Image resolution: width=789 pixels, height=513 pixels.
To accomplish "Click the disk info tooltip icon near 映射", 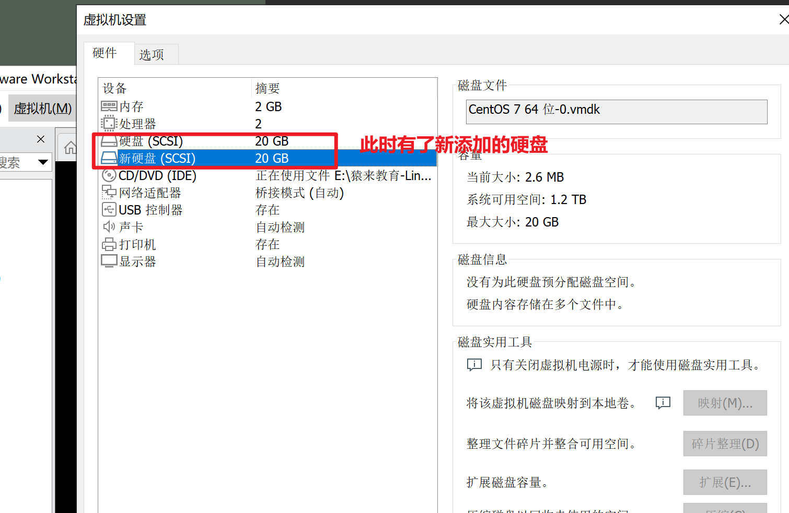I will pos(663,402).
